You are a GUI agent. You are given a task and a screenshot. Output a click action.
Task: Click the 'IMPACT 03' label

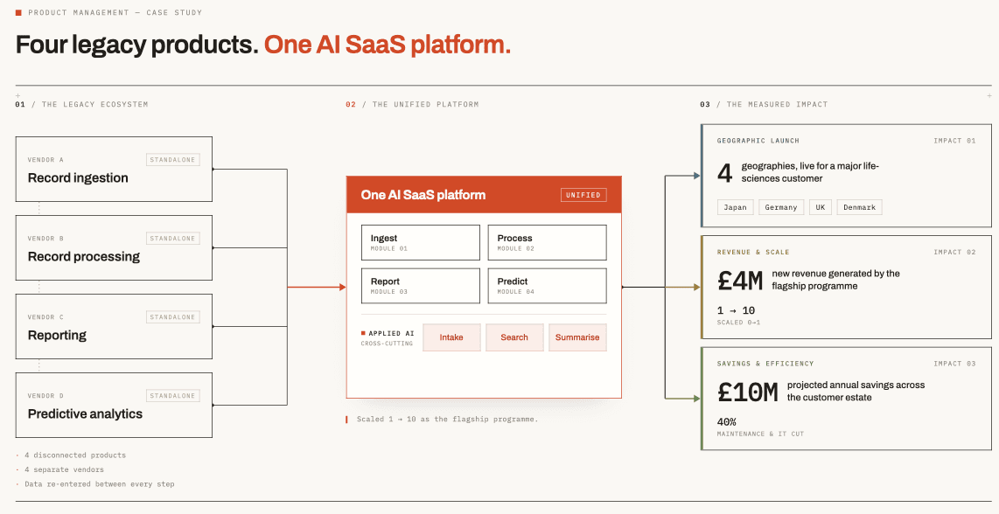(x=954, y=364)
